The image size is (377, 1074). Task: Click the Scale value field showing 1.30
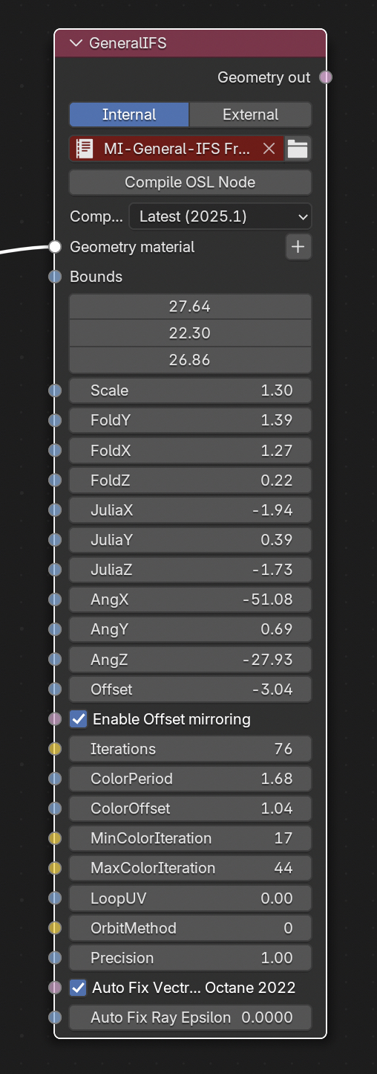point(190,390)
